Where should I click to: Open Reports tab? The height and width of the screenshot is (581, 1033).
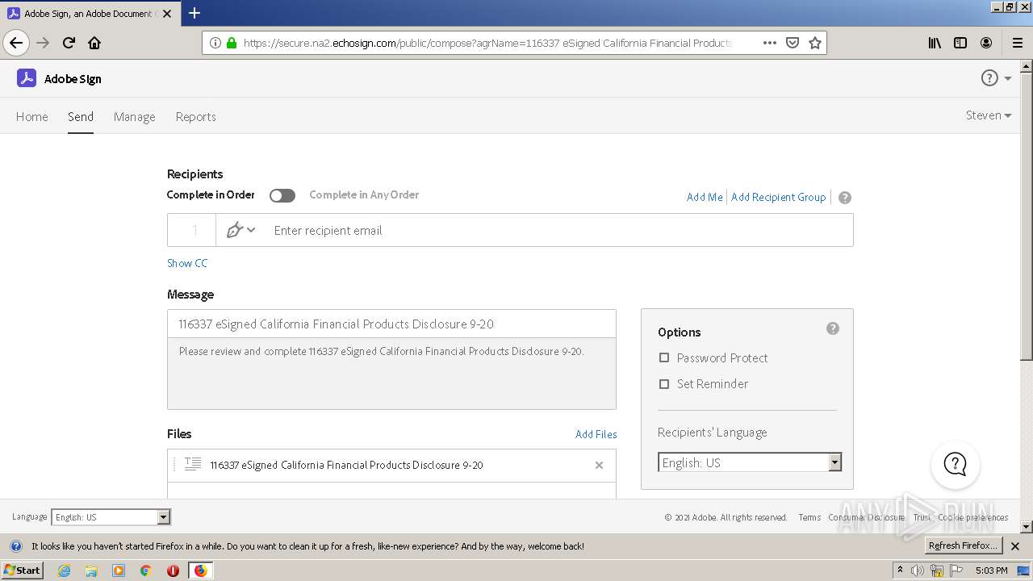pos(196,116)
